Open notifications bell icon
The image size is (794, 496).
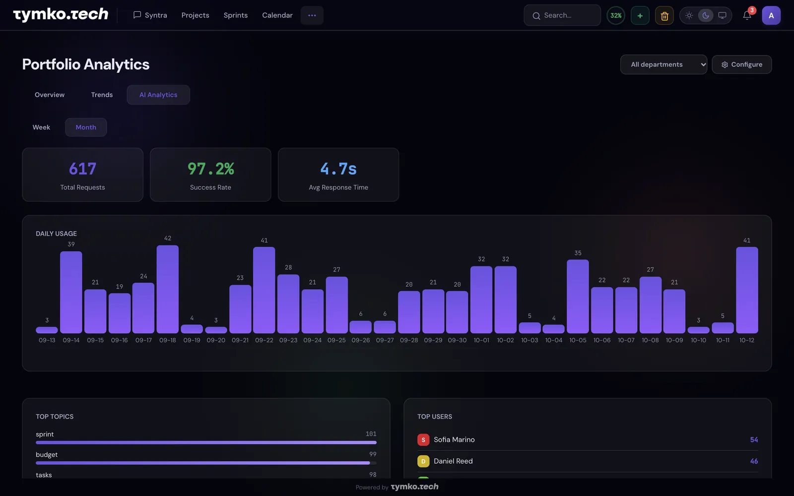click(x=747, y=15)
